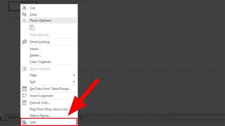225x126 pixels.
Task: Click the Link chain icon
Action: [24, 122]
